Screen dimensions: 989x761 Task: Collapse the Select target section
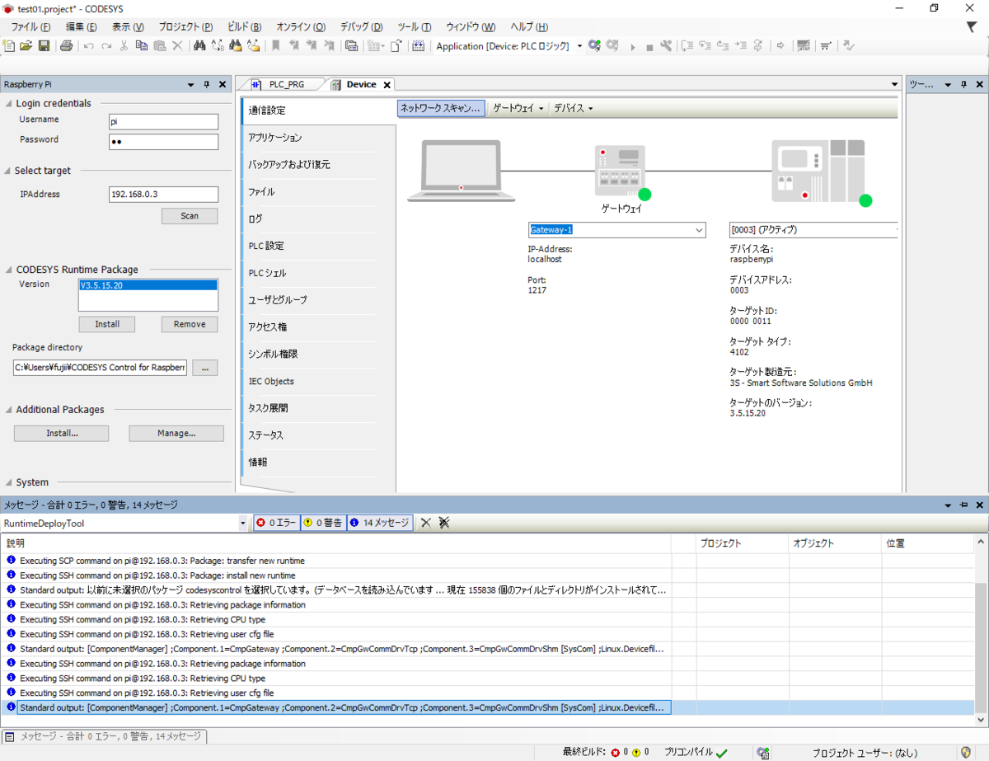point(7,171)
